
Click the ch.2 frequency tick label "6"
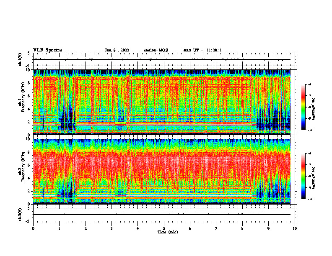[29, 165]
